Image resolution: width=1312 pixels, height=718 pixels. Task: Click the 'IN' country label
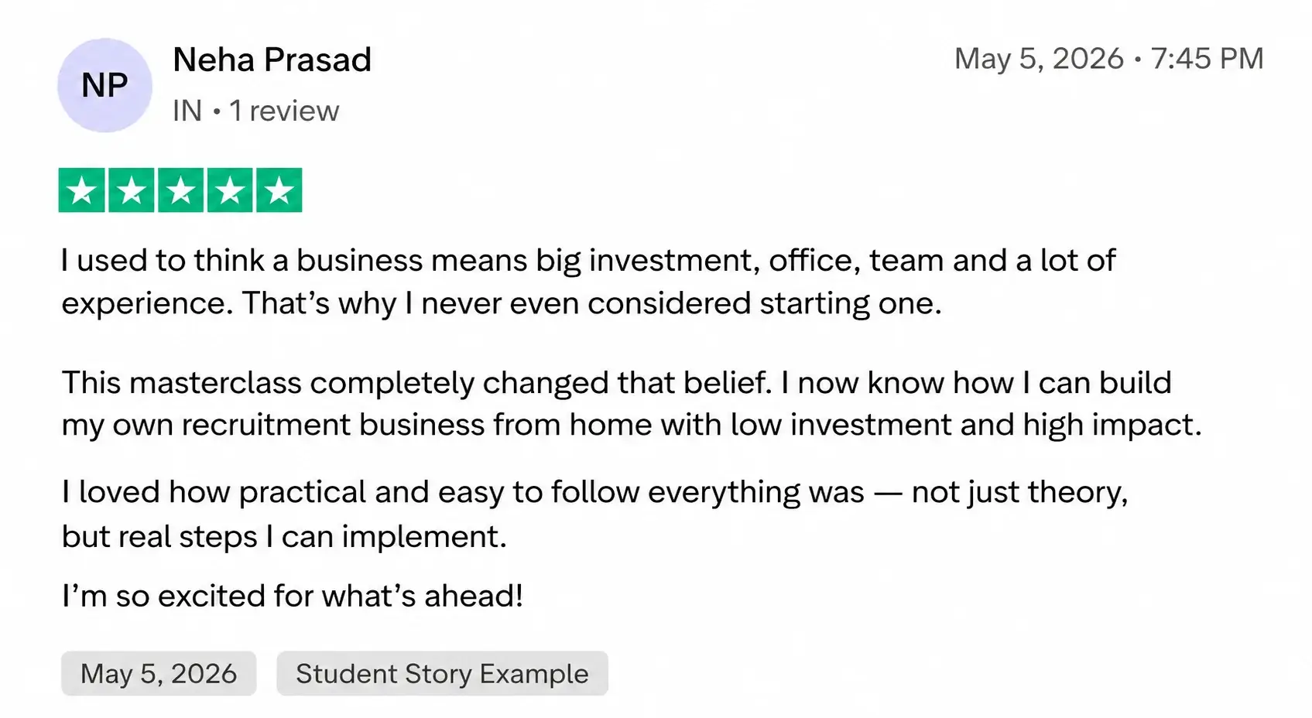[187, 111]
